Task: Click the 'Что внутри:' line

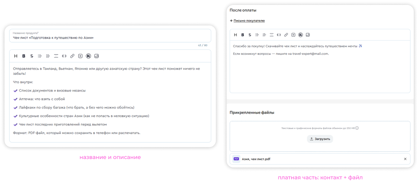Action: 23,82
